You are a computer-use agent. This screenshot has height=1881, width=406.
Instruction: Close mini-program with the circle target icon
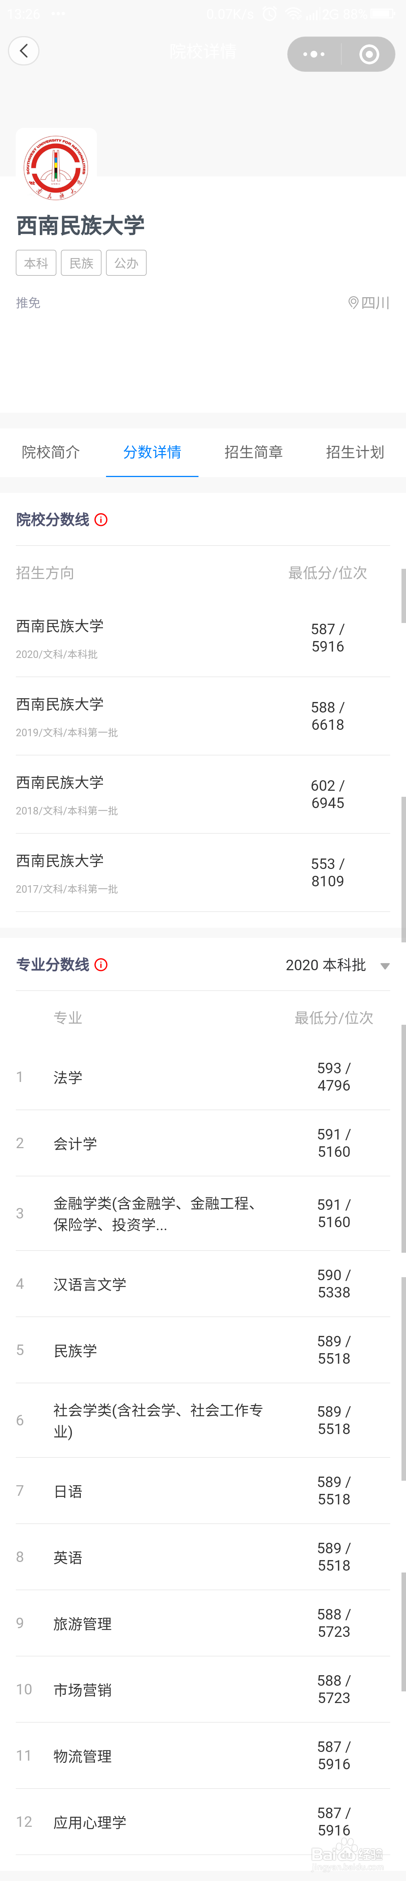369,54
